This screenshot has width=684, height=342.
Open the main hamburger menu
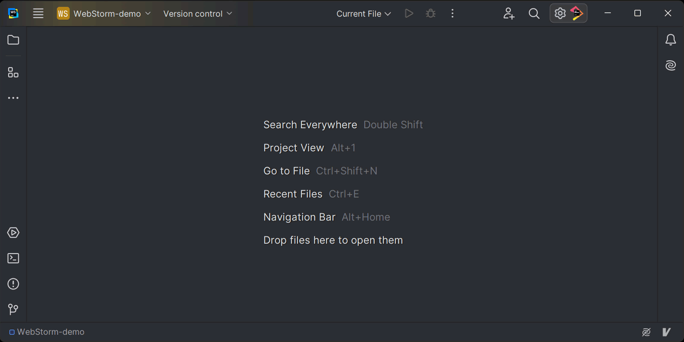click(38, 13)
